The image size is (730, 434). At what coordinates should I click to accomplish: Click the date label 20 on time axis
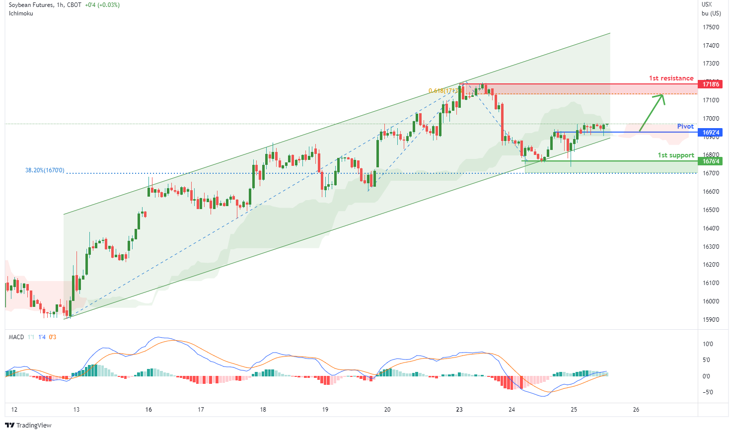[x=387, y=410]
